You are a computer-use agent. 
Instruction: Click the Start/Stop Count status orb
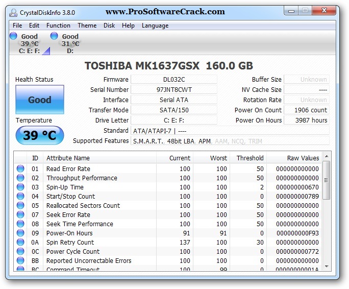pos(20,196)
